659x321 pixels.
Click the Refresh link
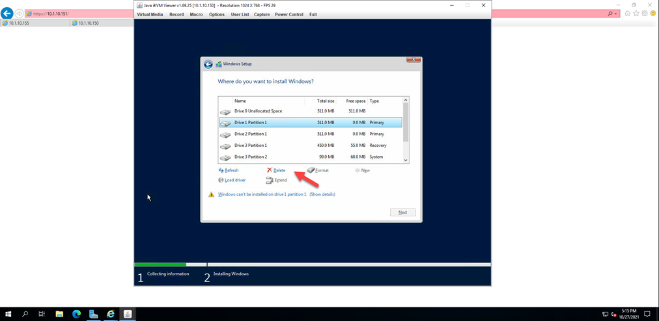[x=232, y=170]
